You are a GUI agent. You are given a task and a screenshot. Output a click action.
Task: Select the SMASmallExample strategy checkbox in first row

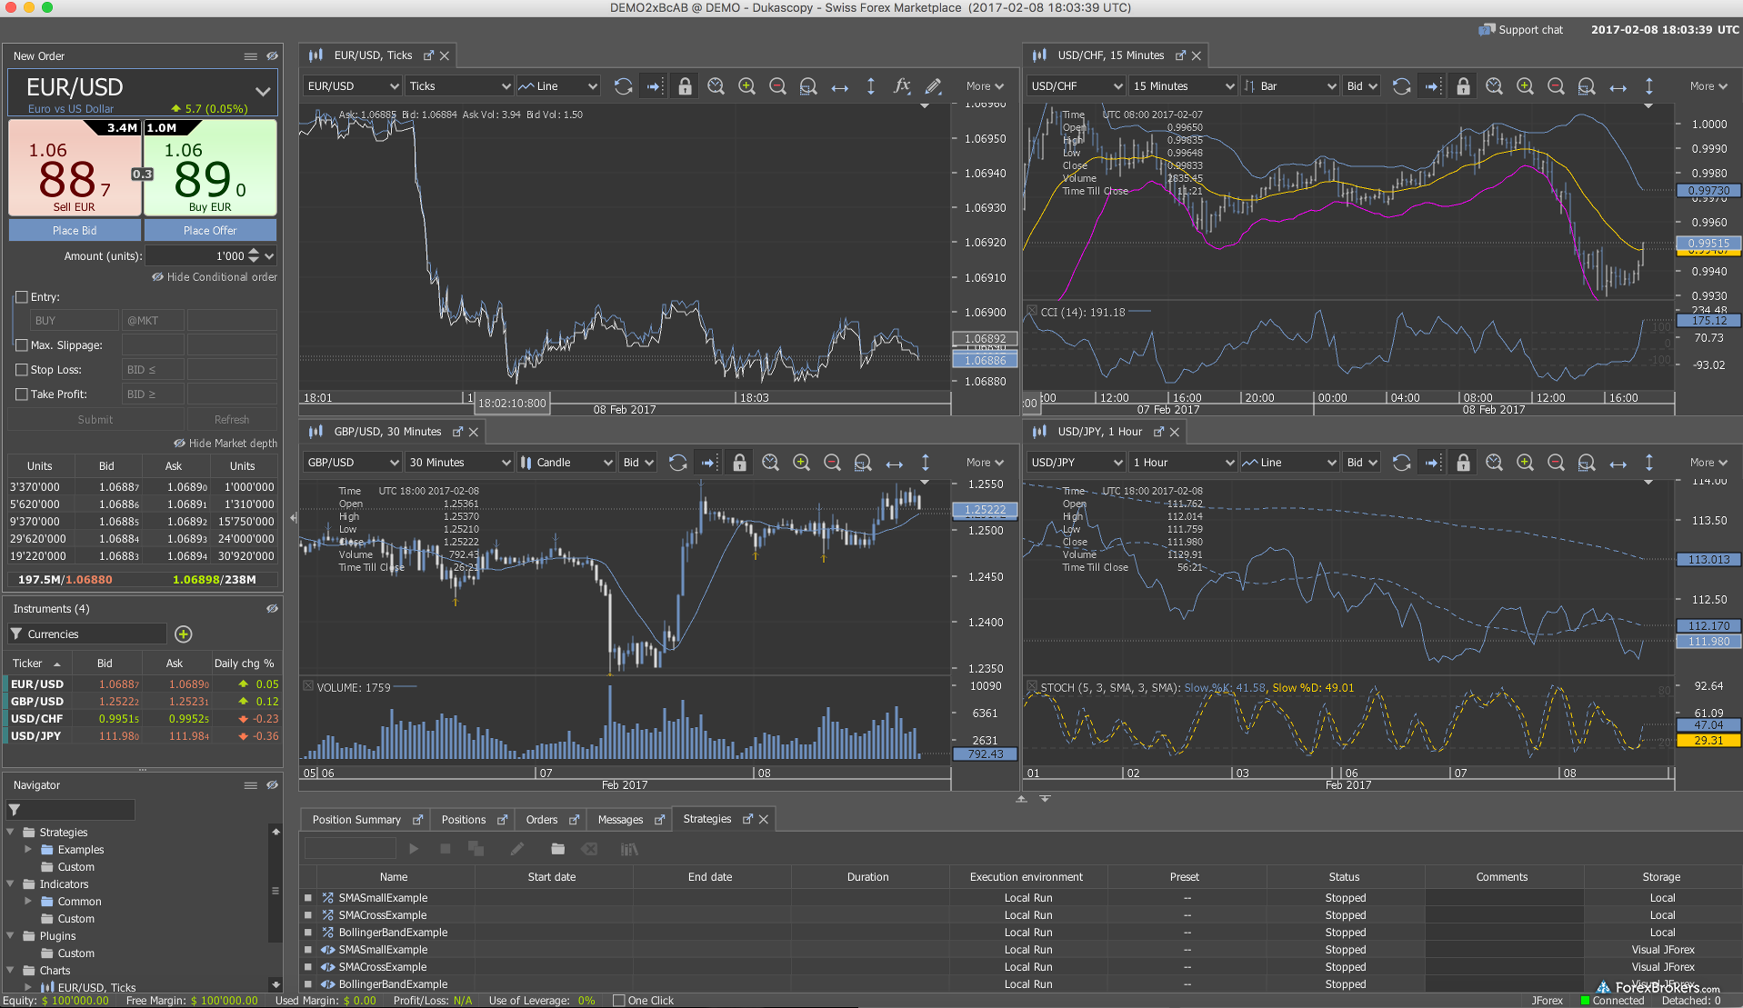pos(308,898)
